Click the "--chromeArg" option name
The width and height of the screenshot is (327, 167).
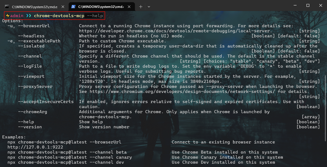coord(32,112)
